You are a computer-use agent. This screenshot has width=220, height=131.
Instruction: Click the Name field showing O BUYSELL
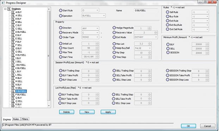pos(146,11)
